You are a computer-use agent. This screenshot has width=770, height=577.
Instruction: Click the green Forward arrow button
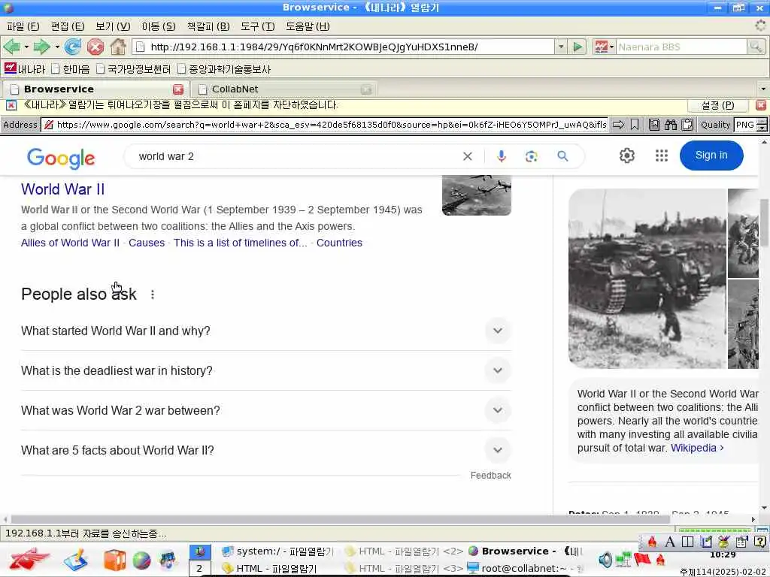click(41, 47)
